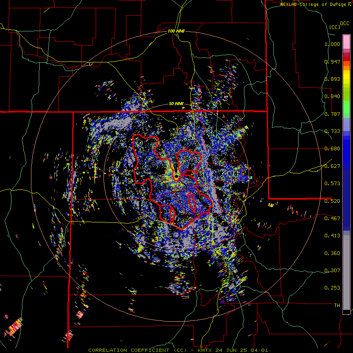Click the 100 NMI range ring label
This screenshot has height=353, width=353.
coord(176,31)
